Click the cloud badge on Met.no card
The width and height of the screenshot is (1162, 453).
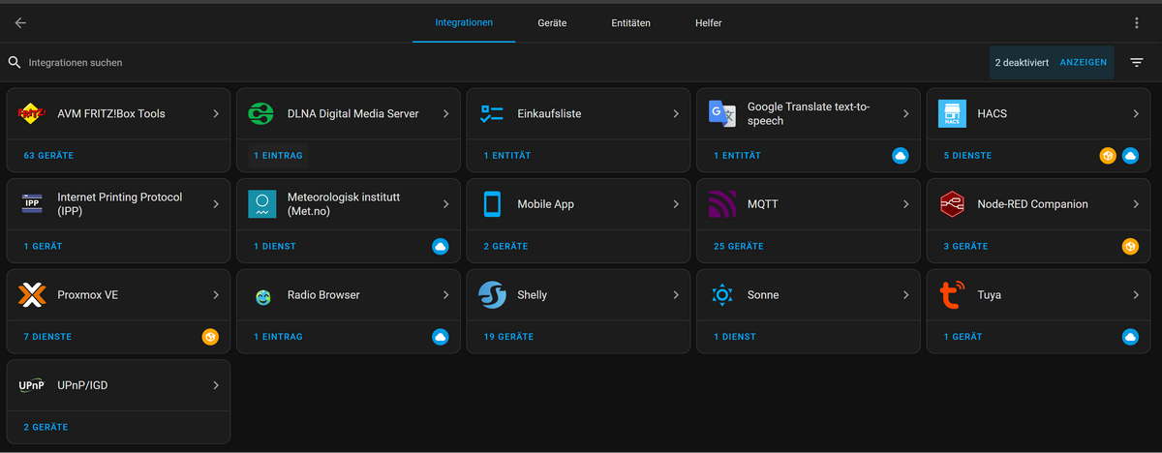[x=441, y=246]
